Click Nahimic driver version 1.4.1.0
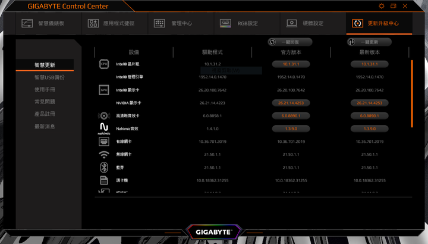The image size is (428, 244). click(212, 129)
